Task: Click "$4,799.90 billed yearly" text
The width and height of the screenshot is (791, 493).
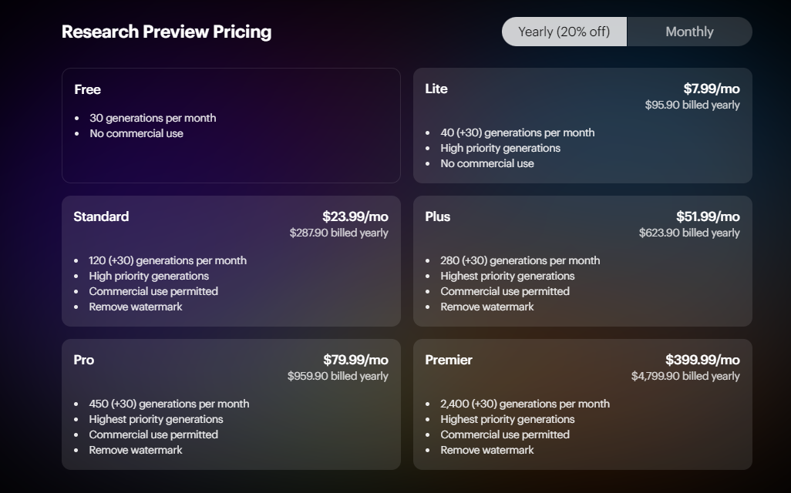Action: tap(685, 376)
